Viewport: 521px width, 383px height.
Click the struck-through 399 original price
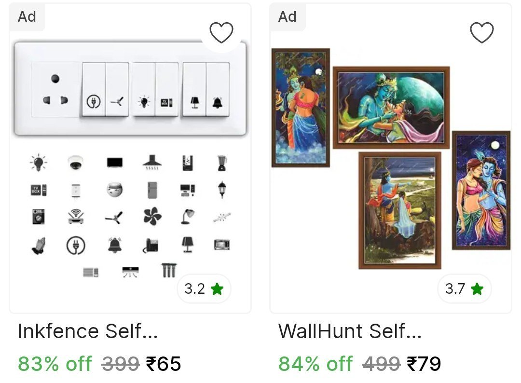click(x=120, y=364)
